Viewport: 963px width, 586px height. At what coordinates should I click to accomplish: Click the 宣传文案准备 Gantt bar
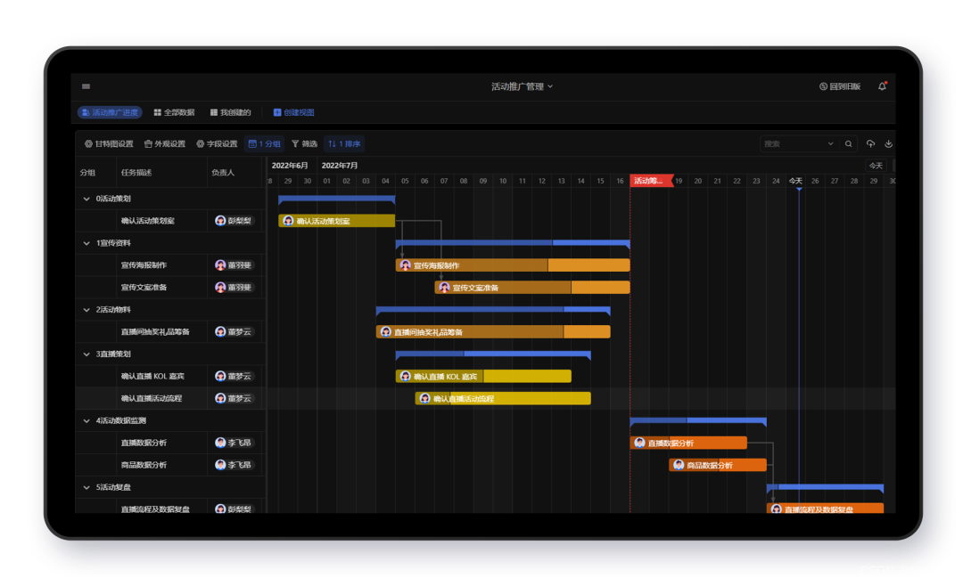coord(532,287)
